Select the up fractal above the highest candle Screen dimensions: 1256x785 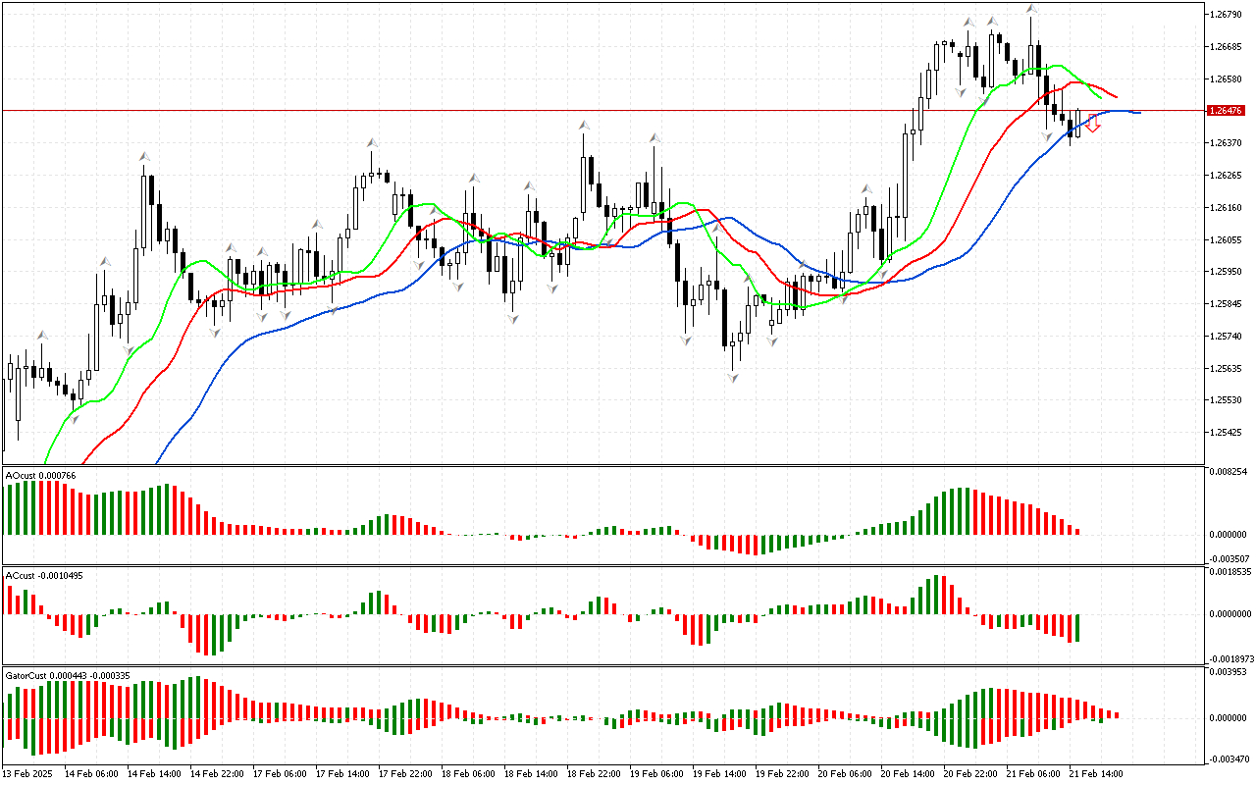coord(1032,9)
